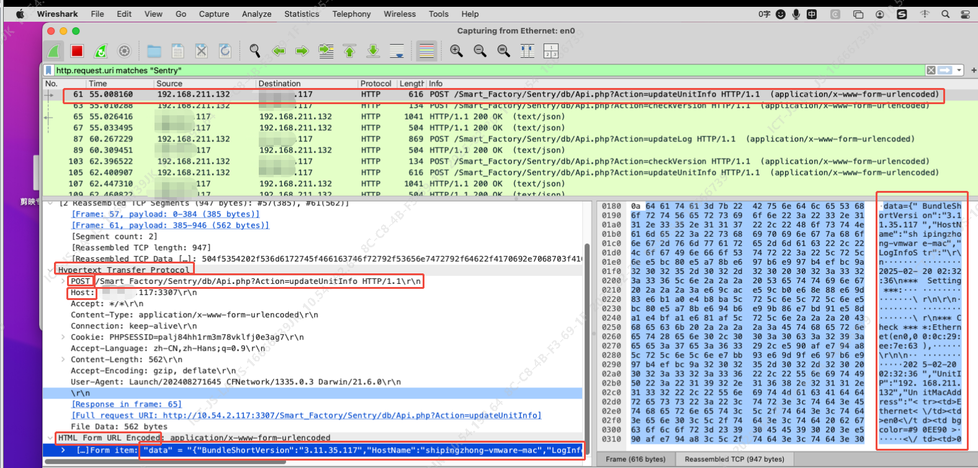Find a packet magnifier icon

click(x=255, y=51)
